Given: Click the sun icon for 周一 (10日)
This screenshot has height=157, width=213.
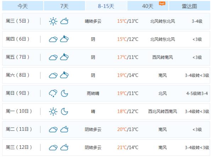Looking at the screenshot, I should (x=53, y=112).
